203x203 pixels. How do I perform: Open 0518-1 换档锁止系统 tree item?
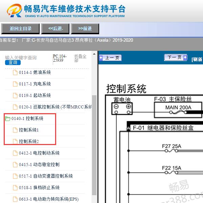(39, 188)
